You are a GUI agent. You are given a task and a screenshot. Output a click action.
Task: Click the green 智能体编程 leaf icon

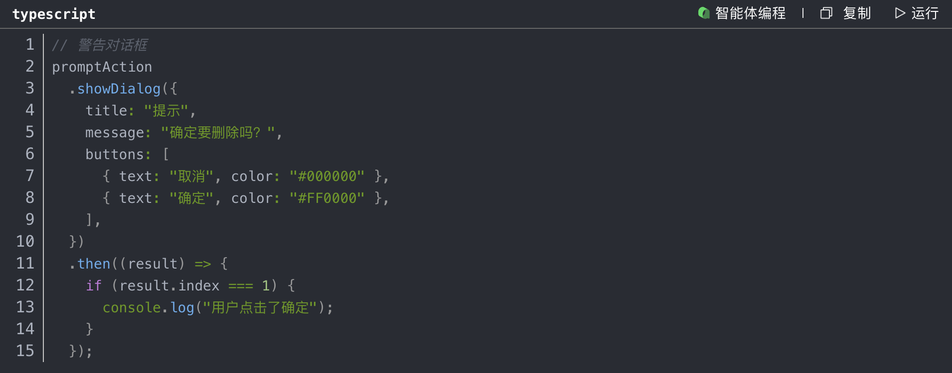tap(703, 13)
